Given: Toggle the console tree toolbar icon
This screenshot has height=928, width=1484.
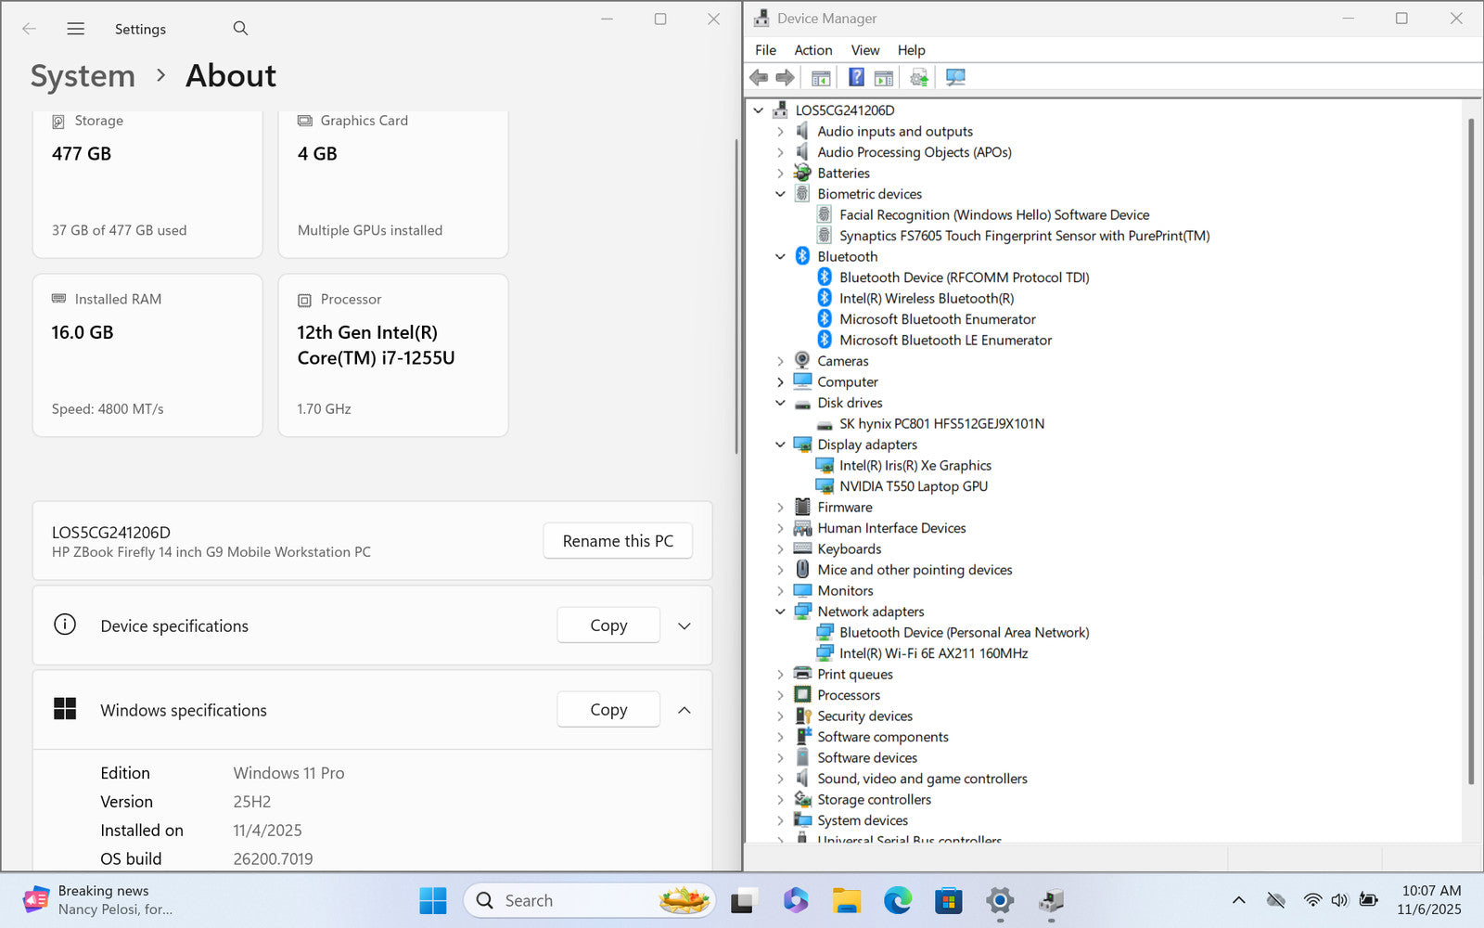Looking at the screenshot, I should [821, 77].
